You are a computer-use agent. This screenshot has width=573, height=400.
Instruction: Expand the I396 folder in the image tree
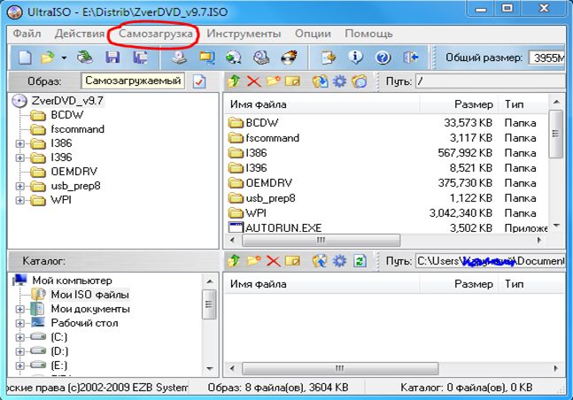tap(20, 158)
